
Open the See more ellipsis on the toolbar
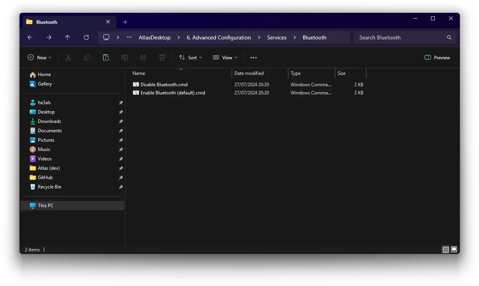[253, 57]
